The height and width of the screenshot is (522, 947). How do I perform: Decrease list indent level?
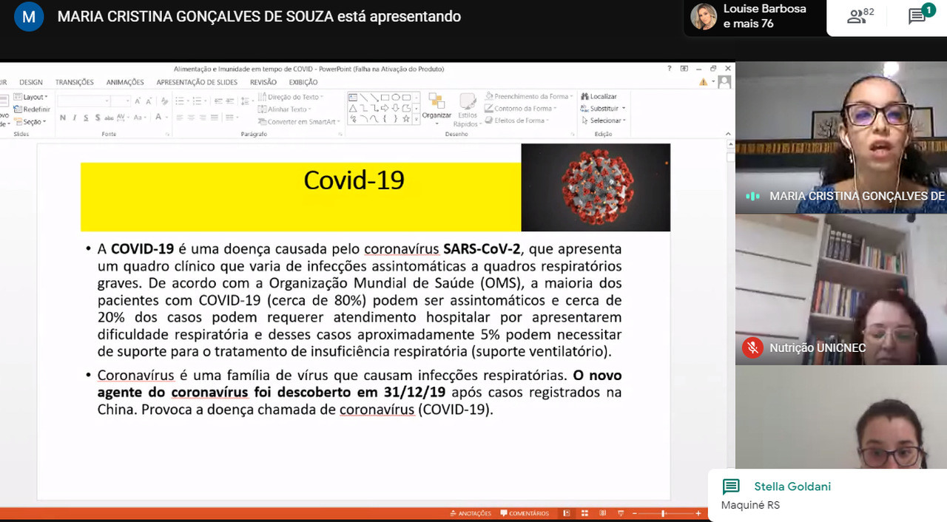pyautogui.click(x=217, y=101)
